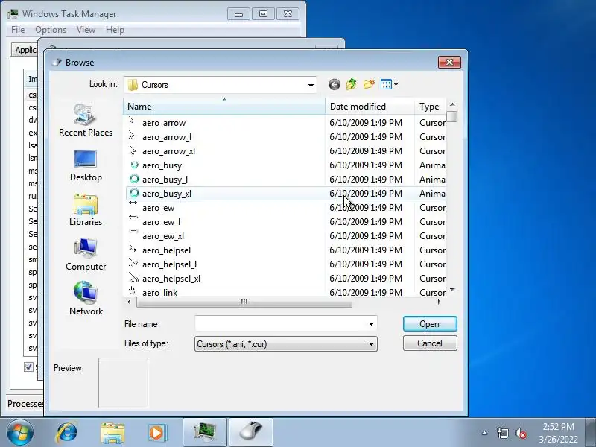Open Computer in places bar
Viewport: 596px width, 447px height.
click(86, 255)
